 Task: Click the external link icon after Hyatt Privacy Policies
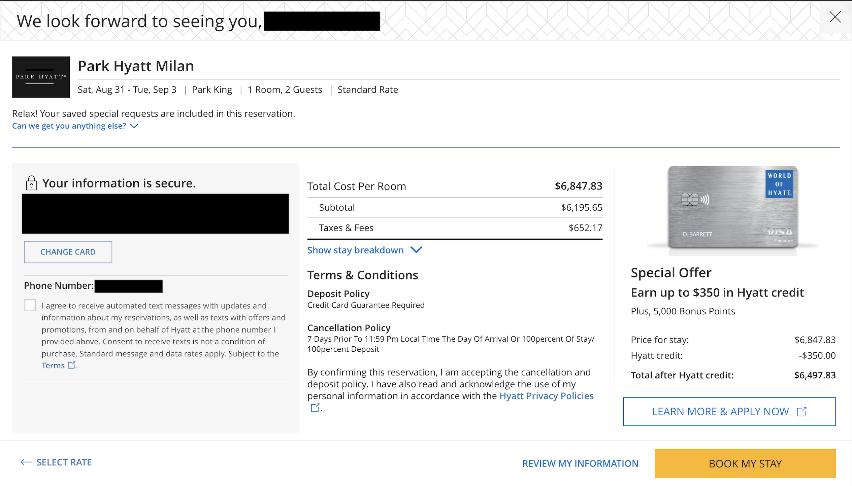click(x=315, y=408)
